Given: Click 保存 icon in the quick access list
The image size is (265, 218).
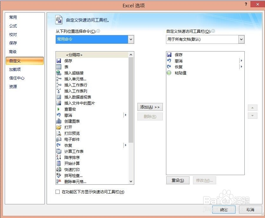Looking at the screenshot, I should click(169, 55).
